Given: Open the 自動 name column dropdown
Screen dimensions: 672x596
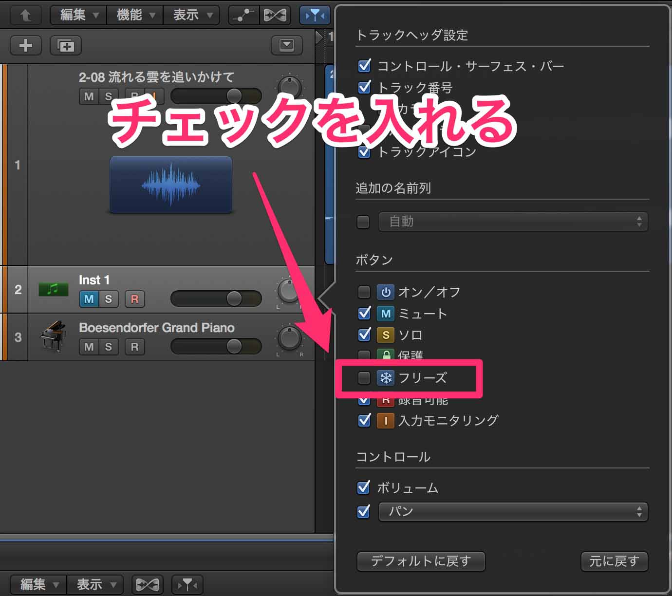Looking at the screenshot, I should click(x=513, y=222).
